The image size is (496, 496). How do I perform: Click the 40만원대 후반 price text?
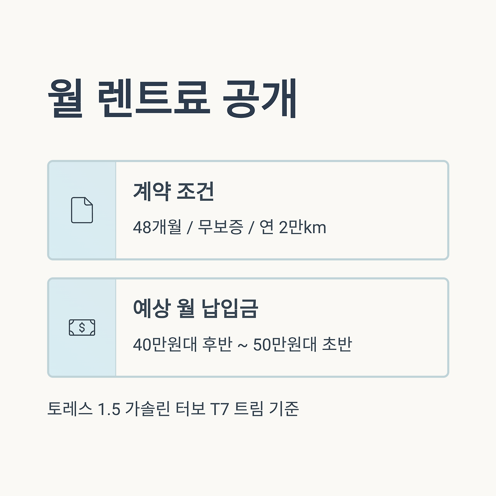(x=182, y=344)
